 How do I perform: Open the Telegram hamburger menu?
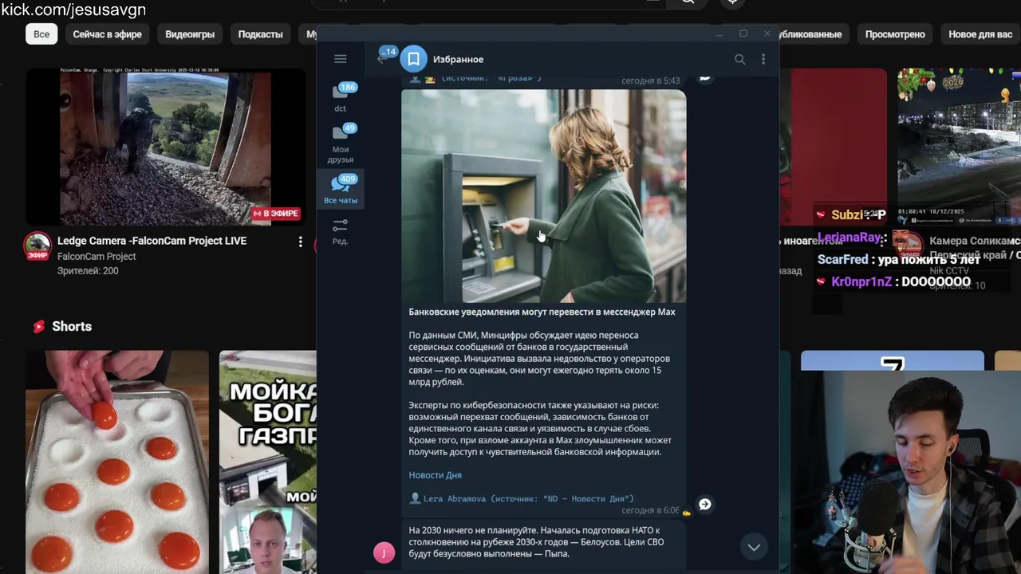point(340,59)
